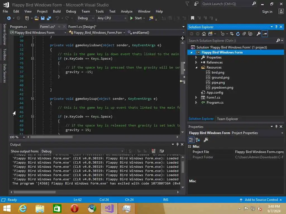The width and height of the screenshot is (286, 214).
Task: Open the File menu
Action: (x=5, y=11)
